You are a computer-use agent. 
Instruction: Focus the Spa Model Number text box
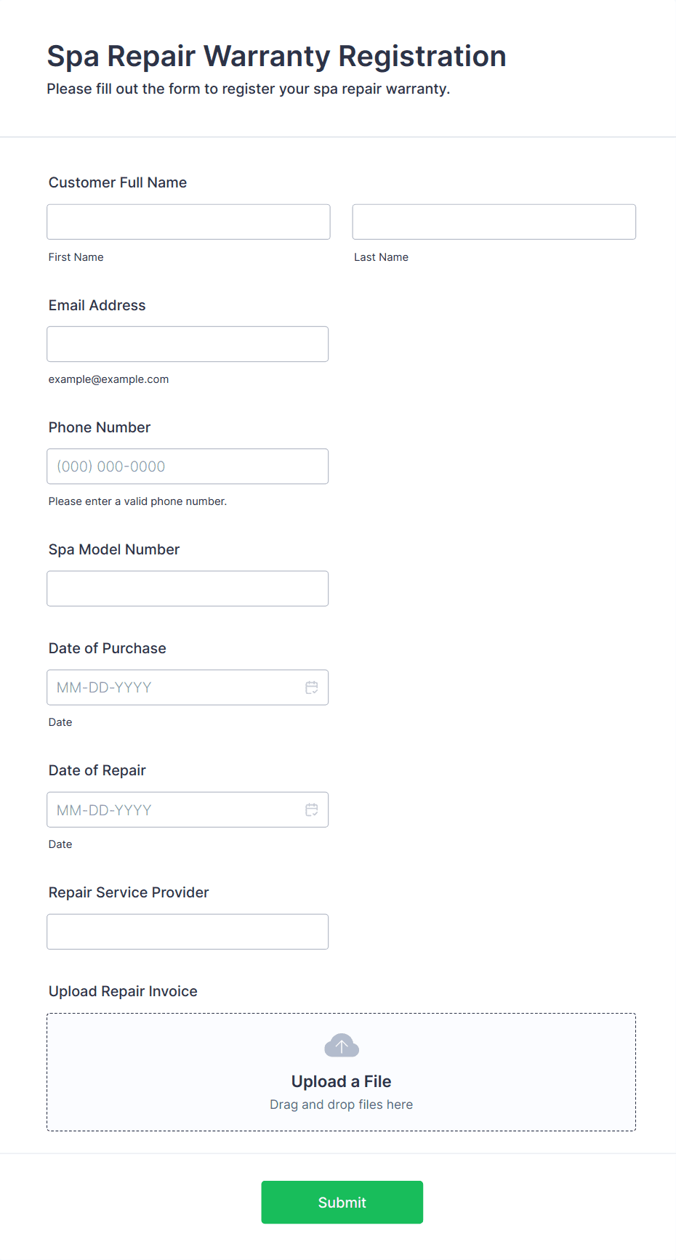tap(188, 589)
